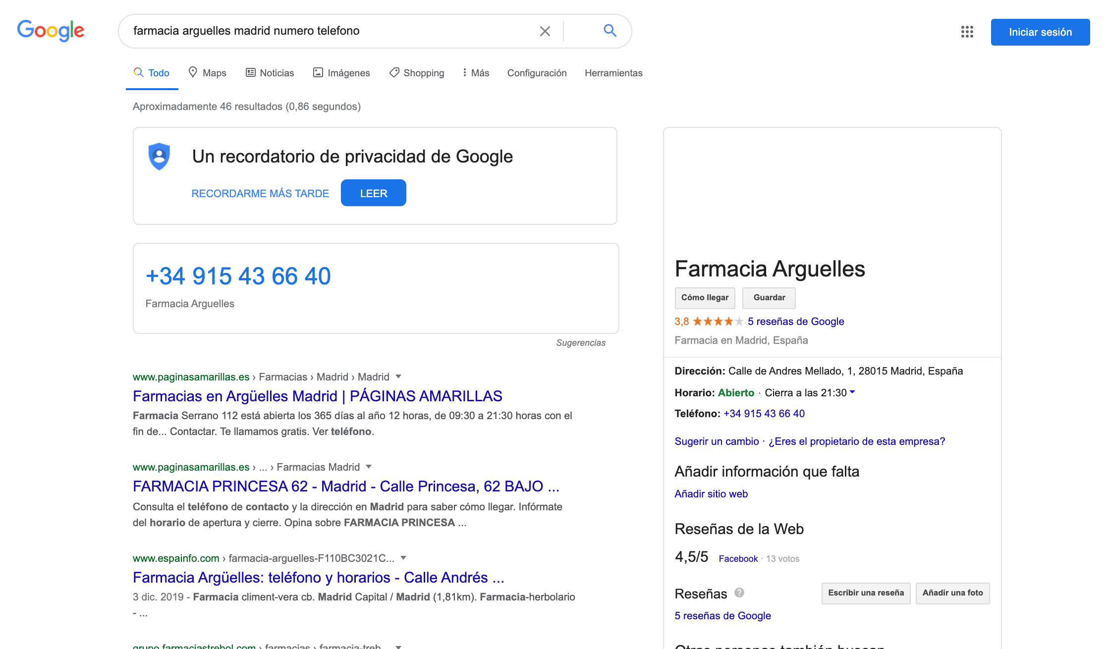Click the LEER button
The height and width of the screenshot is (649, 1108).
374,193
